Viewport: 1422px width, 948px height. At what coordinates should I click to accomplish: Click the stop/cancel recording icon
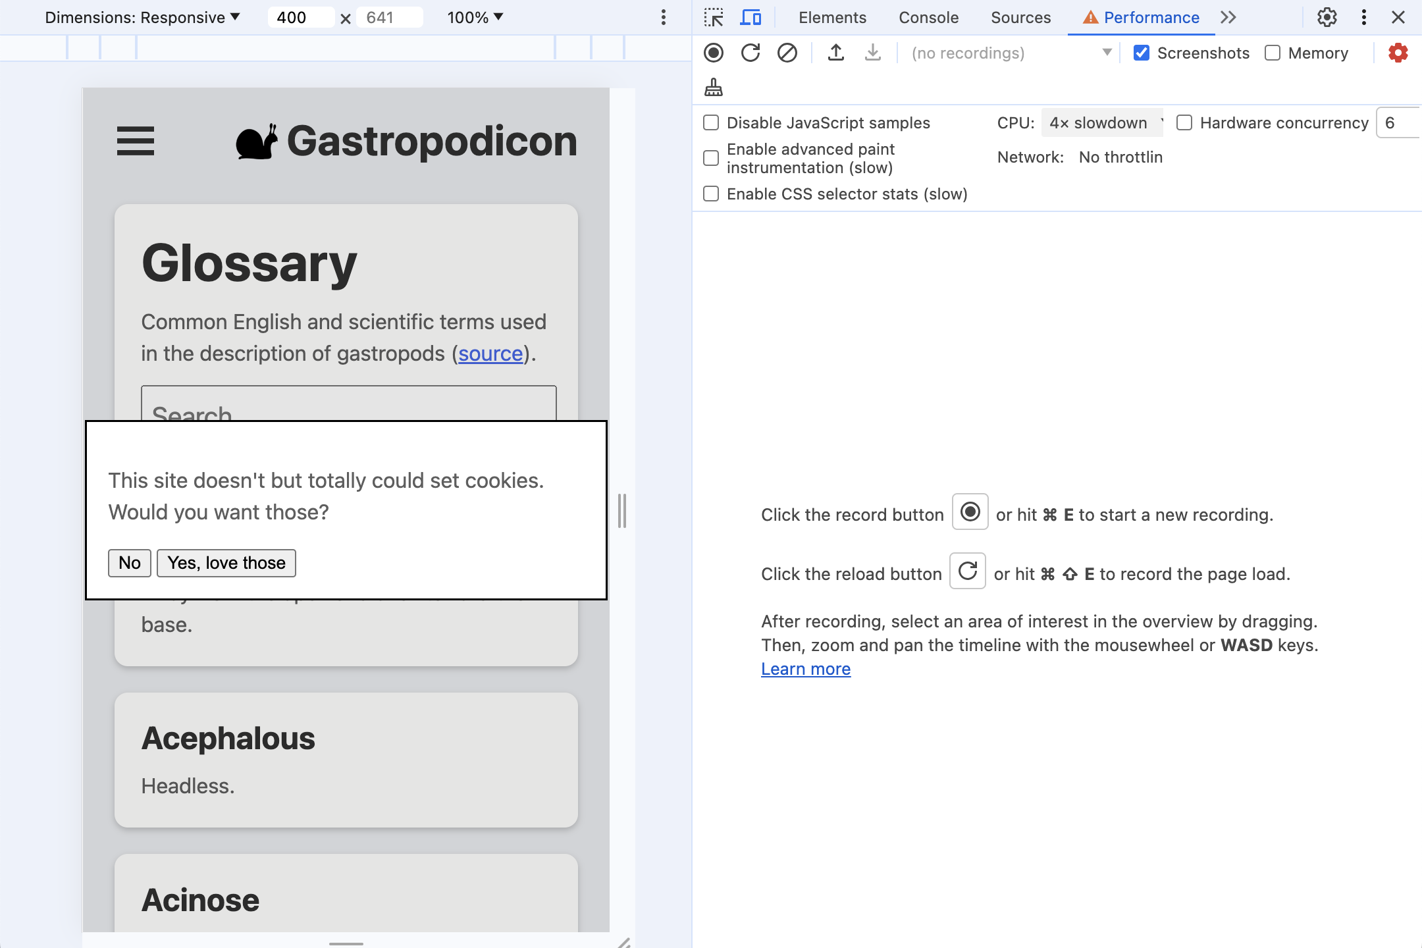(x=786, y=53)
